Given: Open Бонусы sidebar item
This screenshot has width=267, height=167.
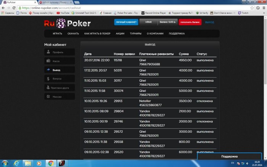Looking at the screenshot, I should [x=60, y=79].
